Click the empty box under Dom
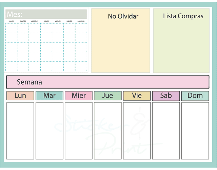217x170 pixels. 195,131
